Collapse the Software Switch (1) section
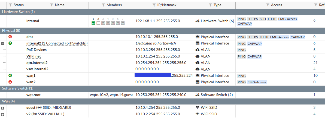Image resolution: width=325 pixels, height=124 pixels. [x=18, y=88]
